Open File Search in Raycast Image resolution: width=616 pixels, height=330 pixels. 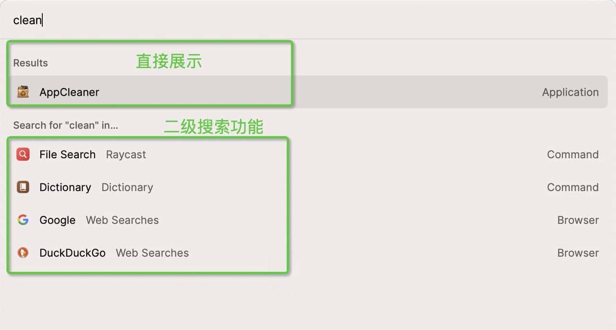tap(67, 154)
